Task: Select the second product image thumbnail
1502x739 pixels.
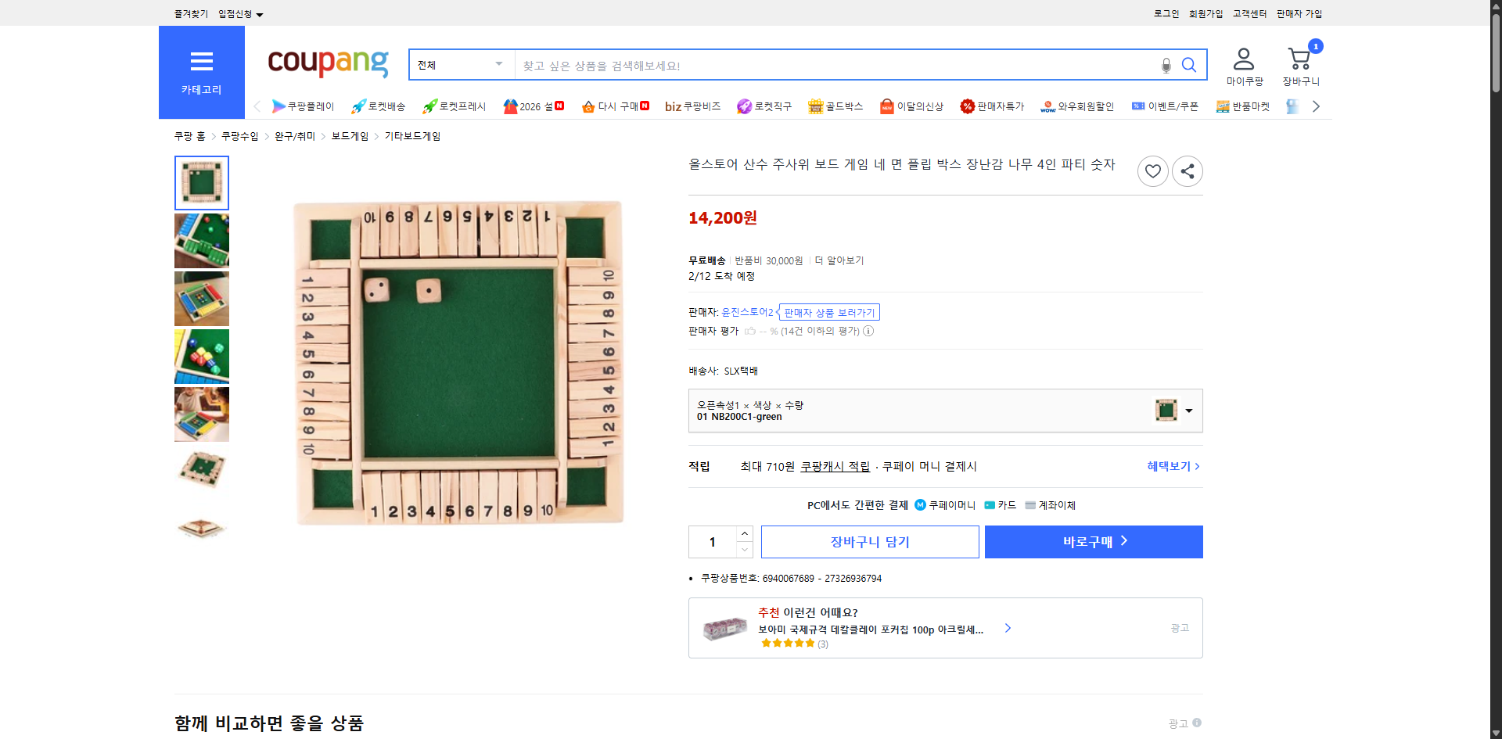Action: pos(201,241)
